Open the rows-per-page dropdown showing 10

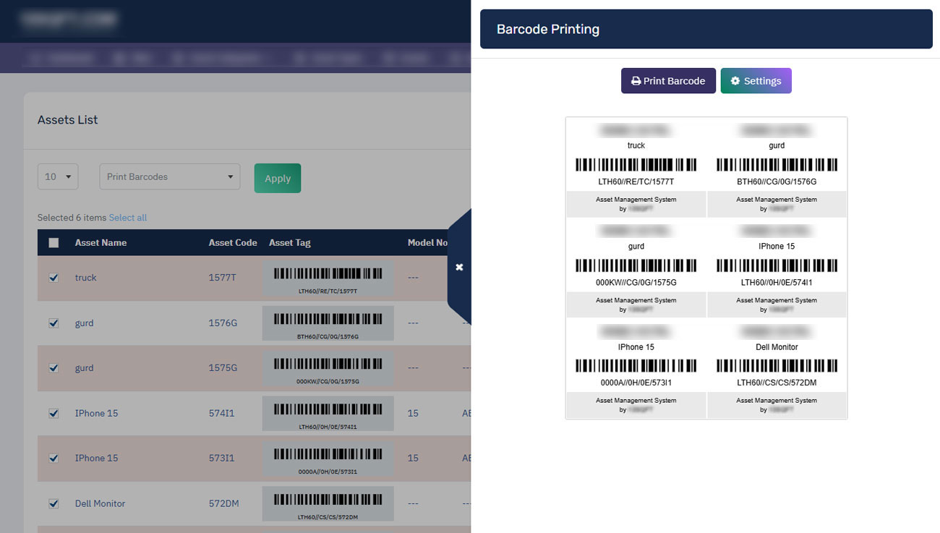pos(58,176)
